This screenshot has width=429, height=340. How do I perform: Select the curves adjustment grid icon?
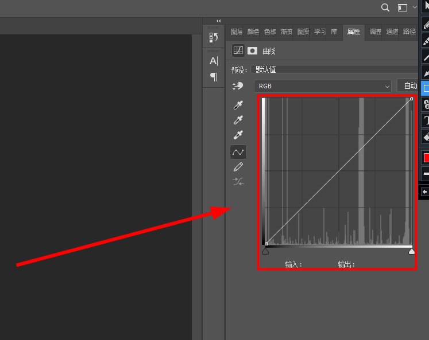point(238,50)
